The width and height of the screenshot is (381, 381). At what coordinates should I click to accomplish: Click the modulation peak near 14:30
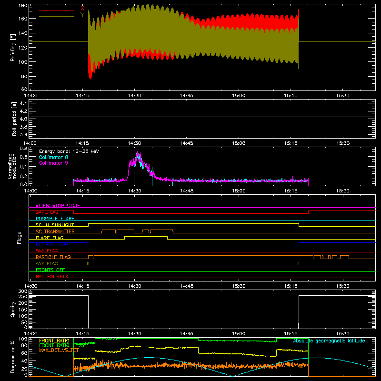(138, 154)
